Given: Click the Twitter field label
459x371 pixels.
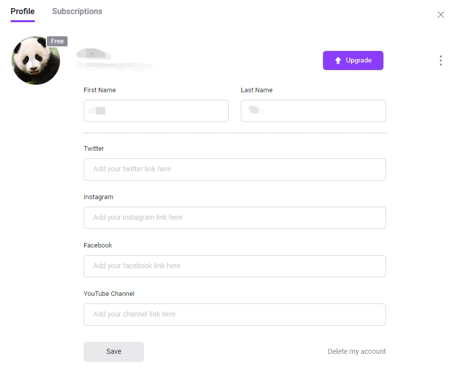Looking at the screenshot, I should click(94, 149).
